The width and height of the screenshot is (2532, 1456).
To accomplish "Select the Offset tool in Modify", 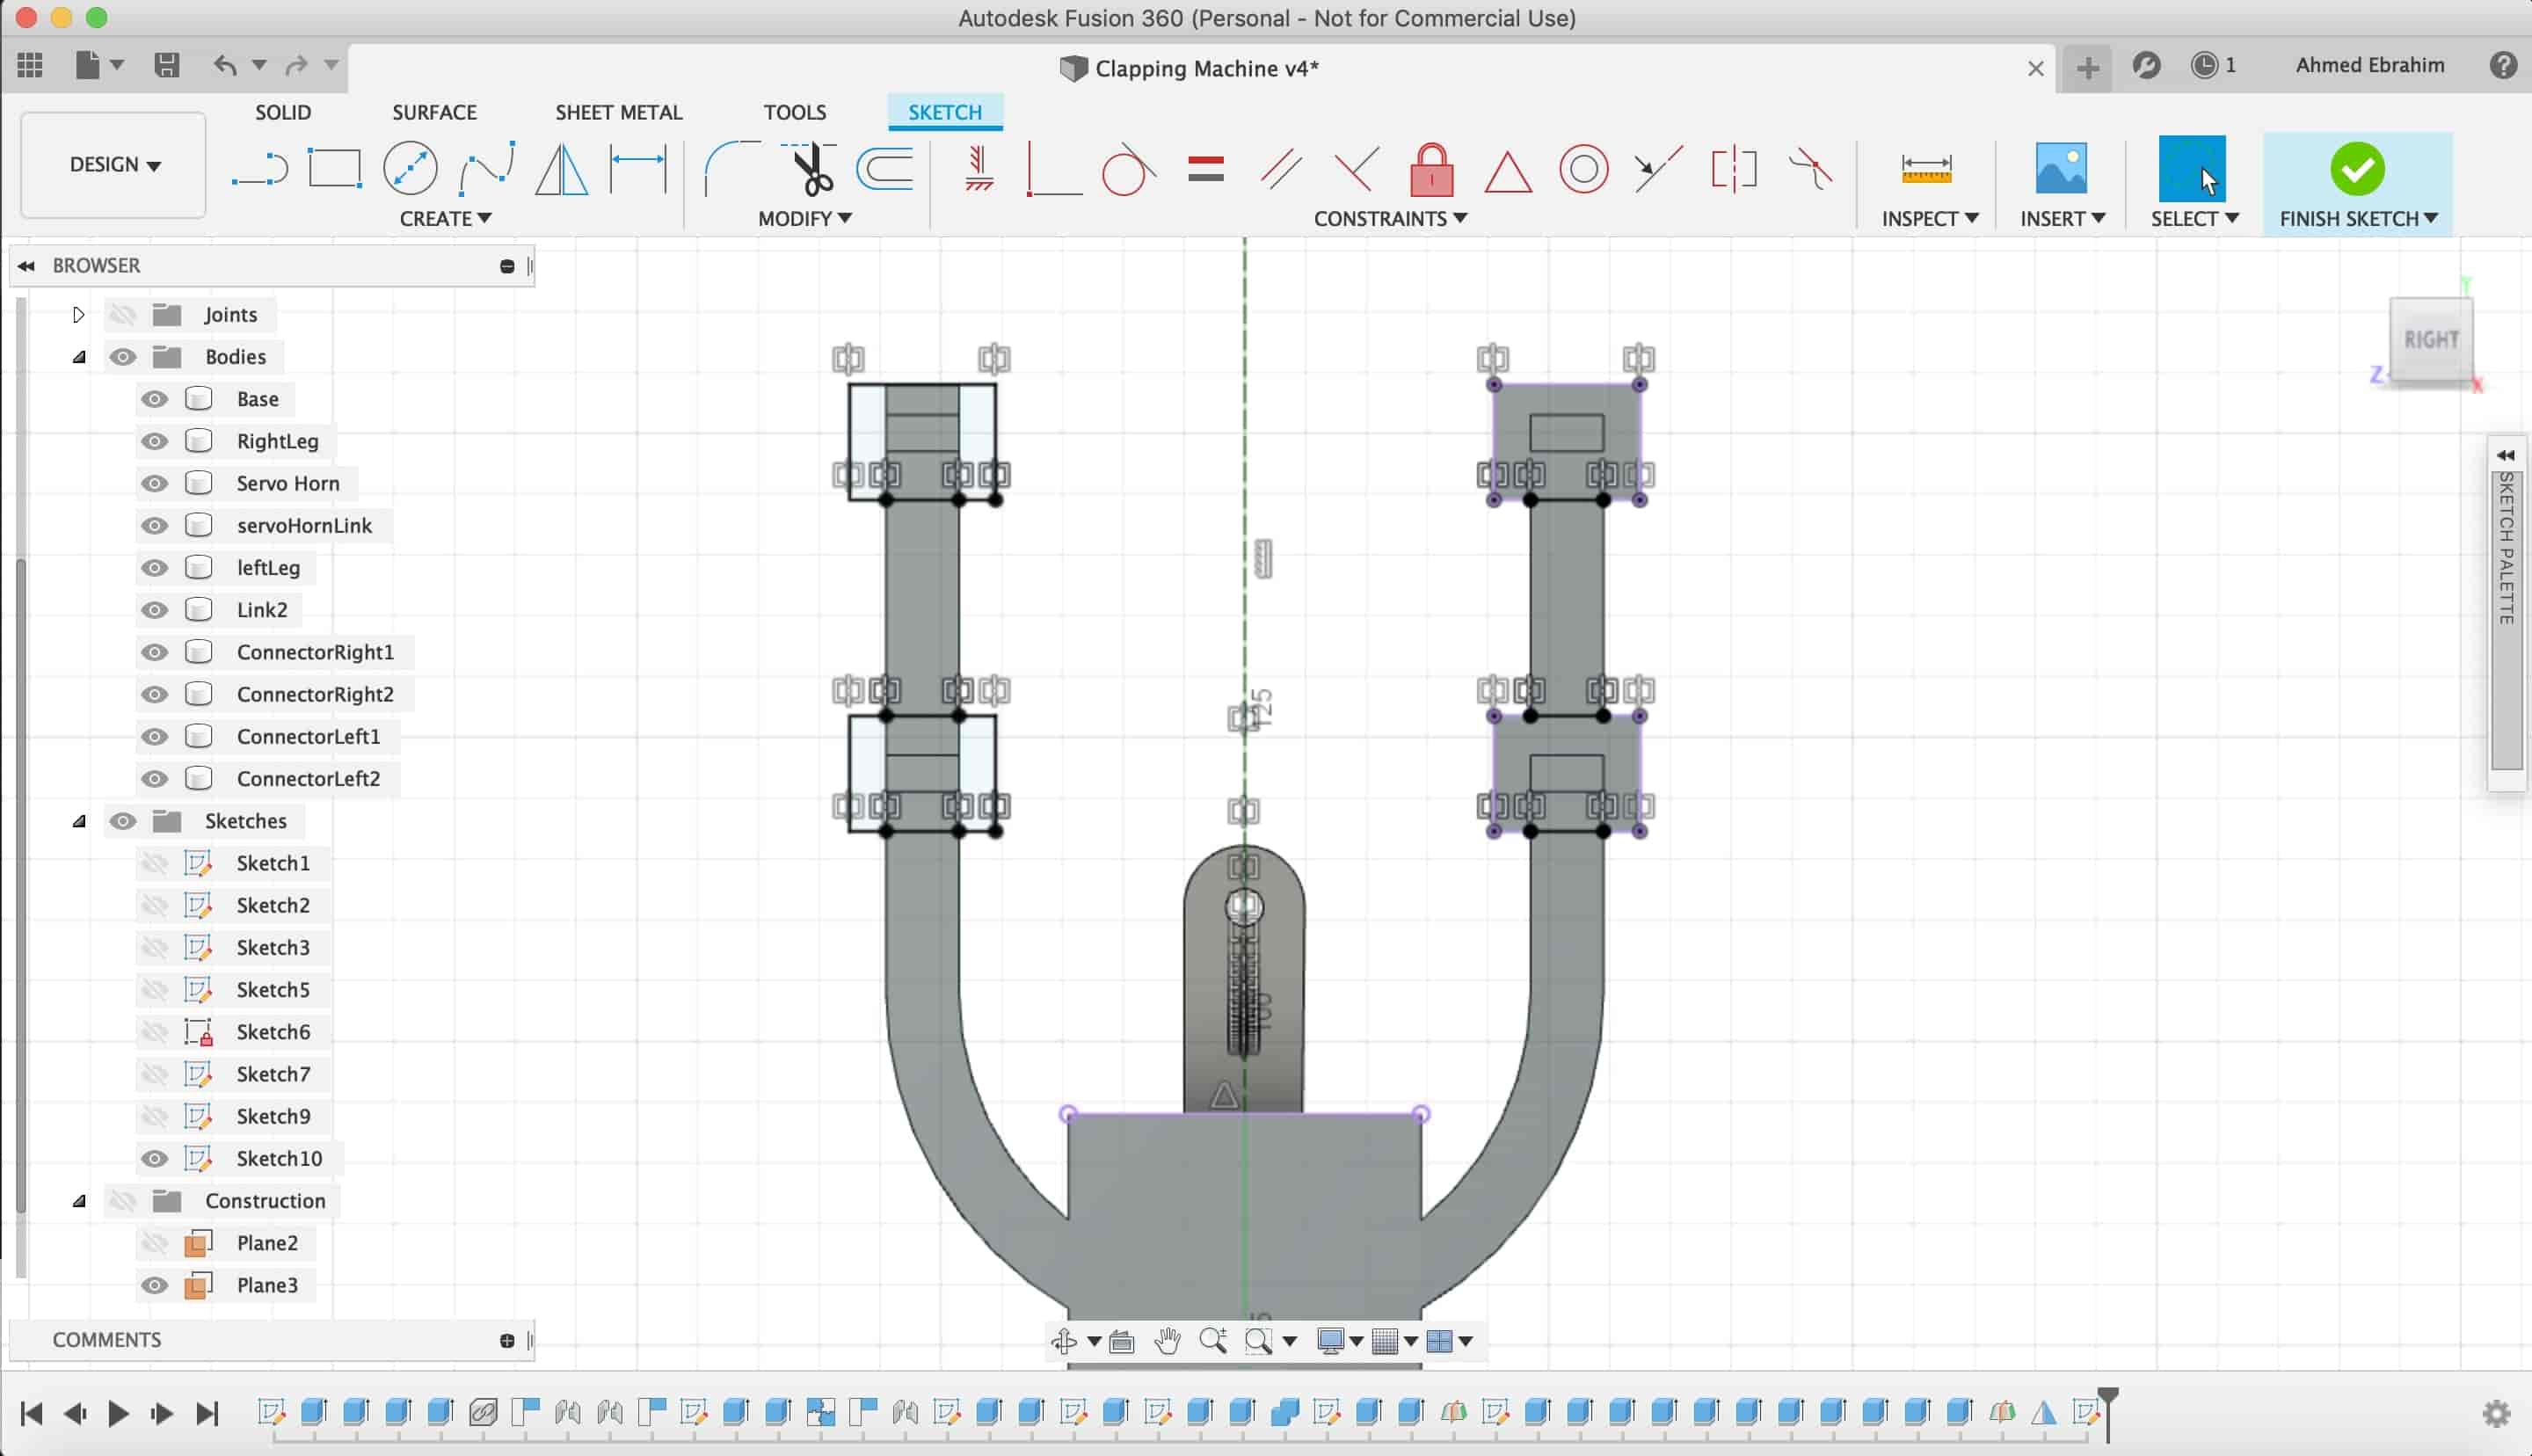I will [x=885, y=168].
